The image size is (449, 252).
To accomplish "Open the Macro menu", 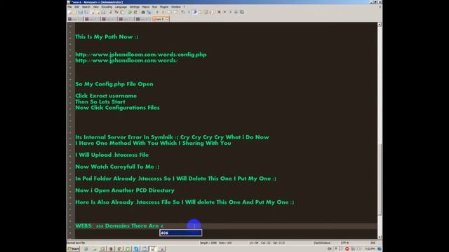I will pyautogui.click(x=146, y=7).
